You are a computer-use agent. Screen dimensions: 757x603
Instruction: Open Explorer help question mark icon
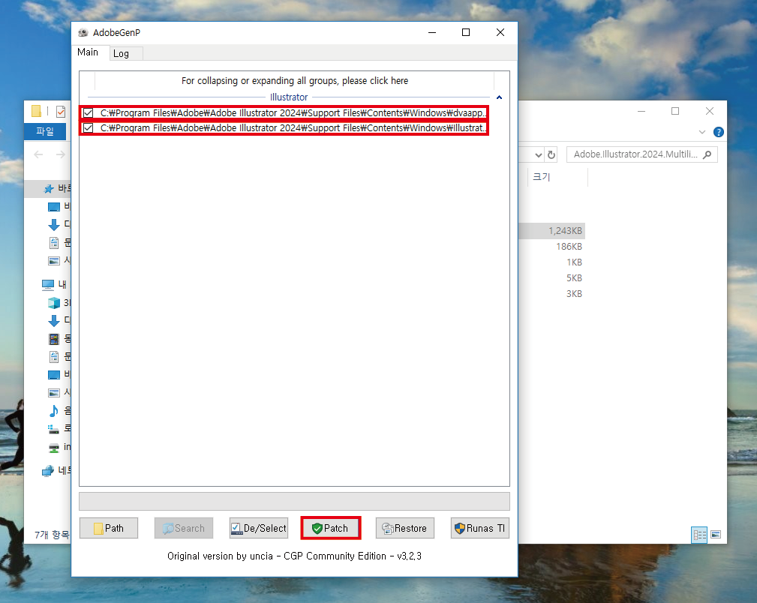tap(719, 132)
